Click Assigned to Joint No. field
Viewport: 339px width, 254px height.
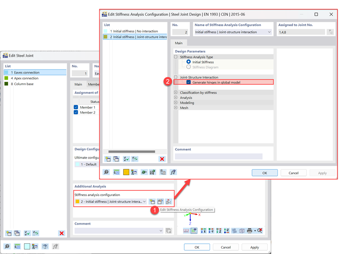pos(302,32)
